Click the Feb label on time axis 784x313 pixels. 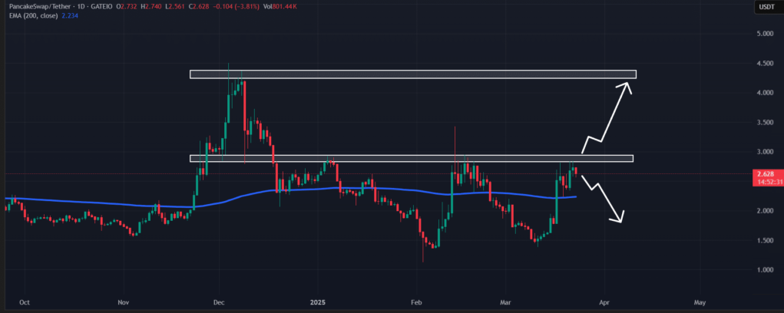(415, 302)
